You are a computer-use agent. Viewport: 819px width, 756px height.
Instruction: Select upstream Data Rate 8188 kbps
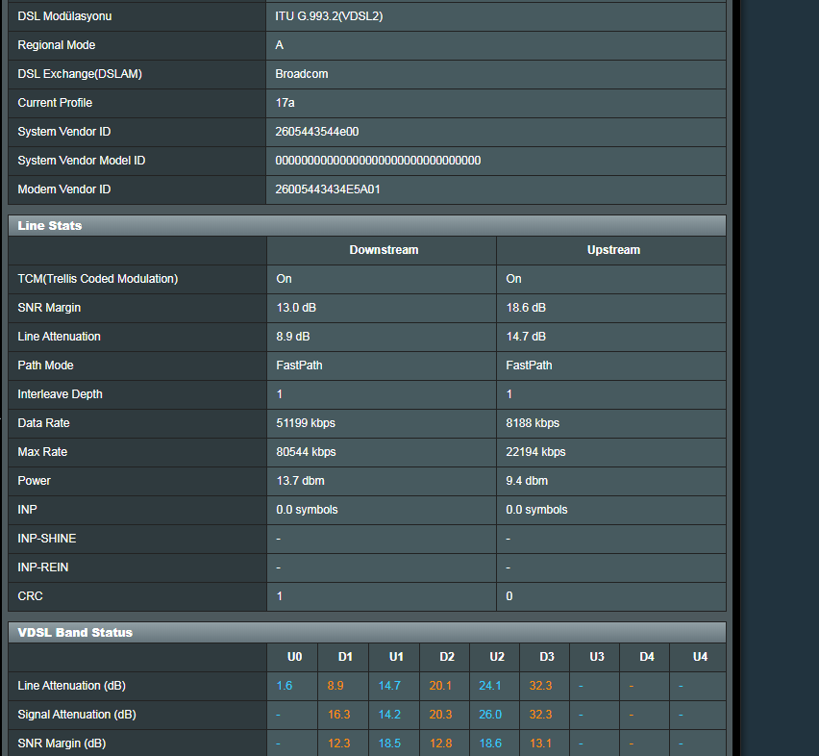coord(533,422)
